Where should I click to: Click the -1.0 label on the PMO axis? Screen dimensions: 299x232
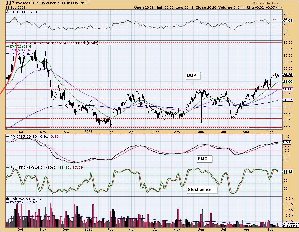pos(287,160)
